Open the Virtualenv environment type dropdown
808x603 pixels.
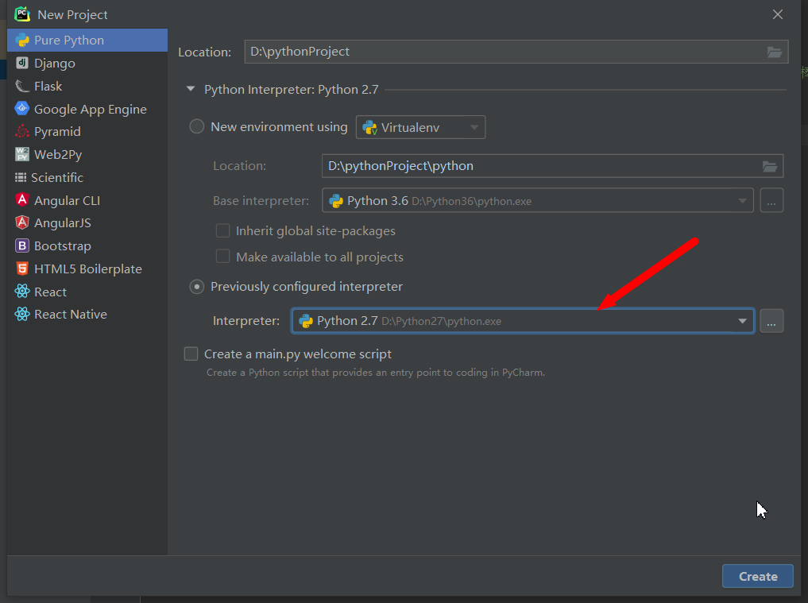[420, 127]
